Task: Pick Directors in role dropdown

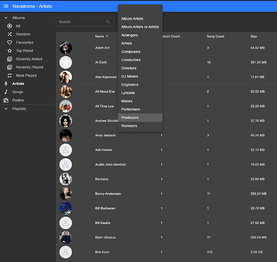Action: point(140,68)
